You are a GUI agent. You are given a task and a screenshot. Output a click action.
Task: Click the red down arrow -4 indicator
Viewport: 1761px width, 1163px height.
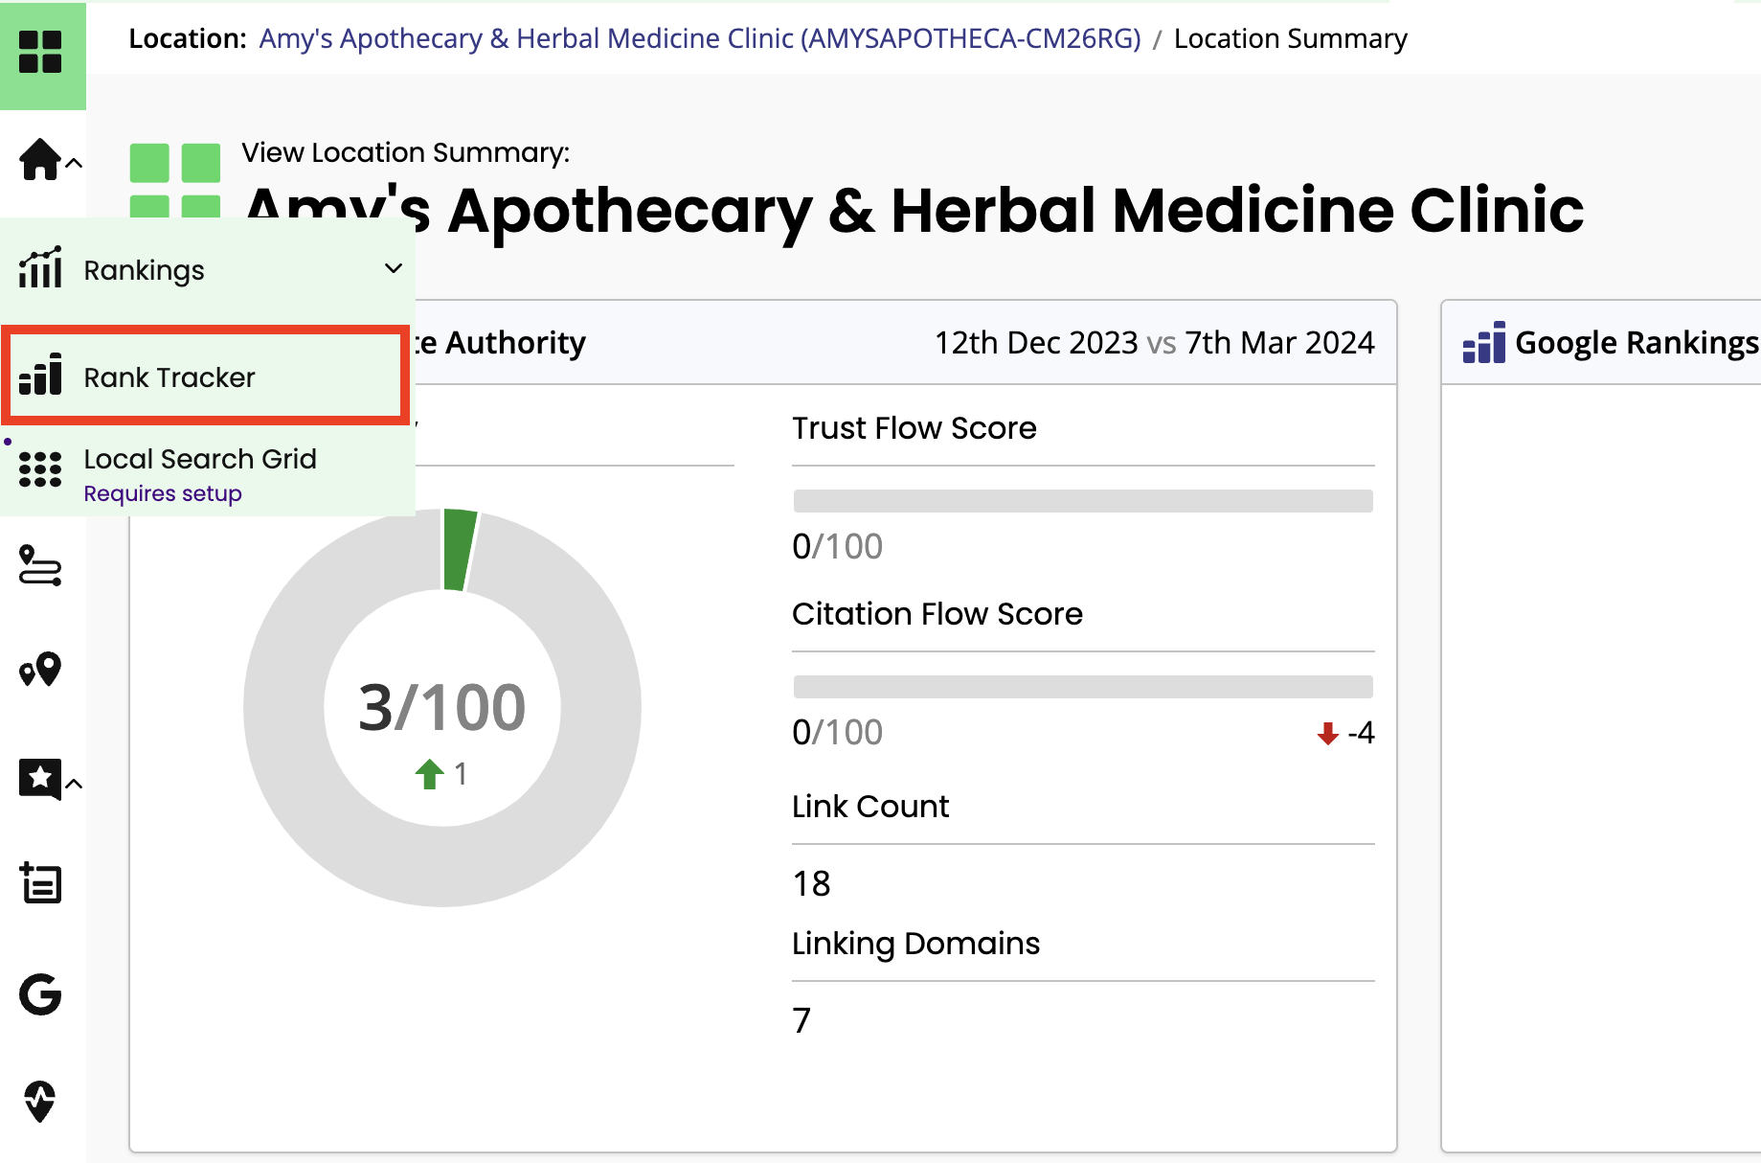[1345, 733]
